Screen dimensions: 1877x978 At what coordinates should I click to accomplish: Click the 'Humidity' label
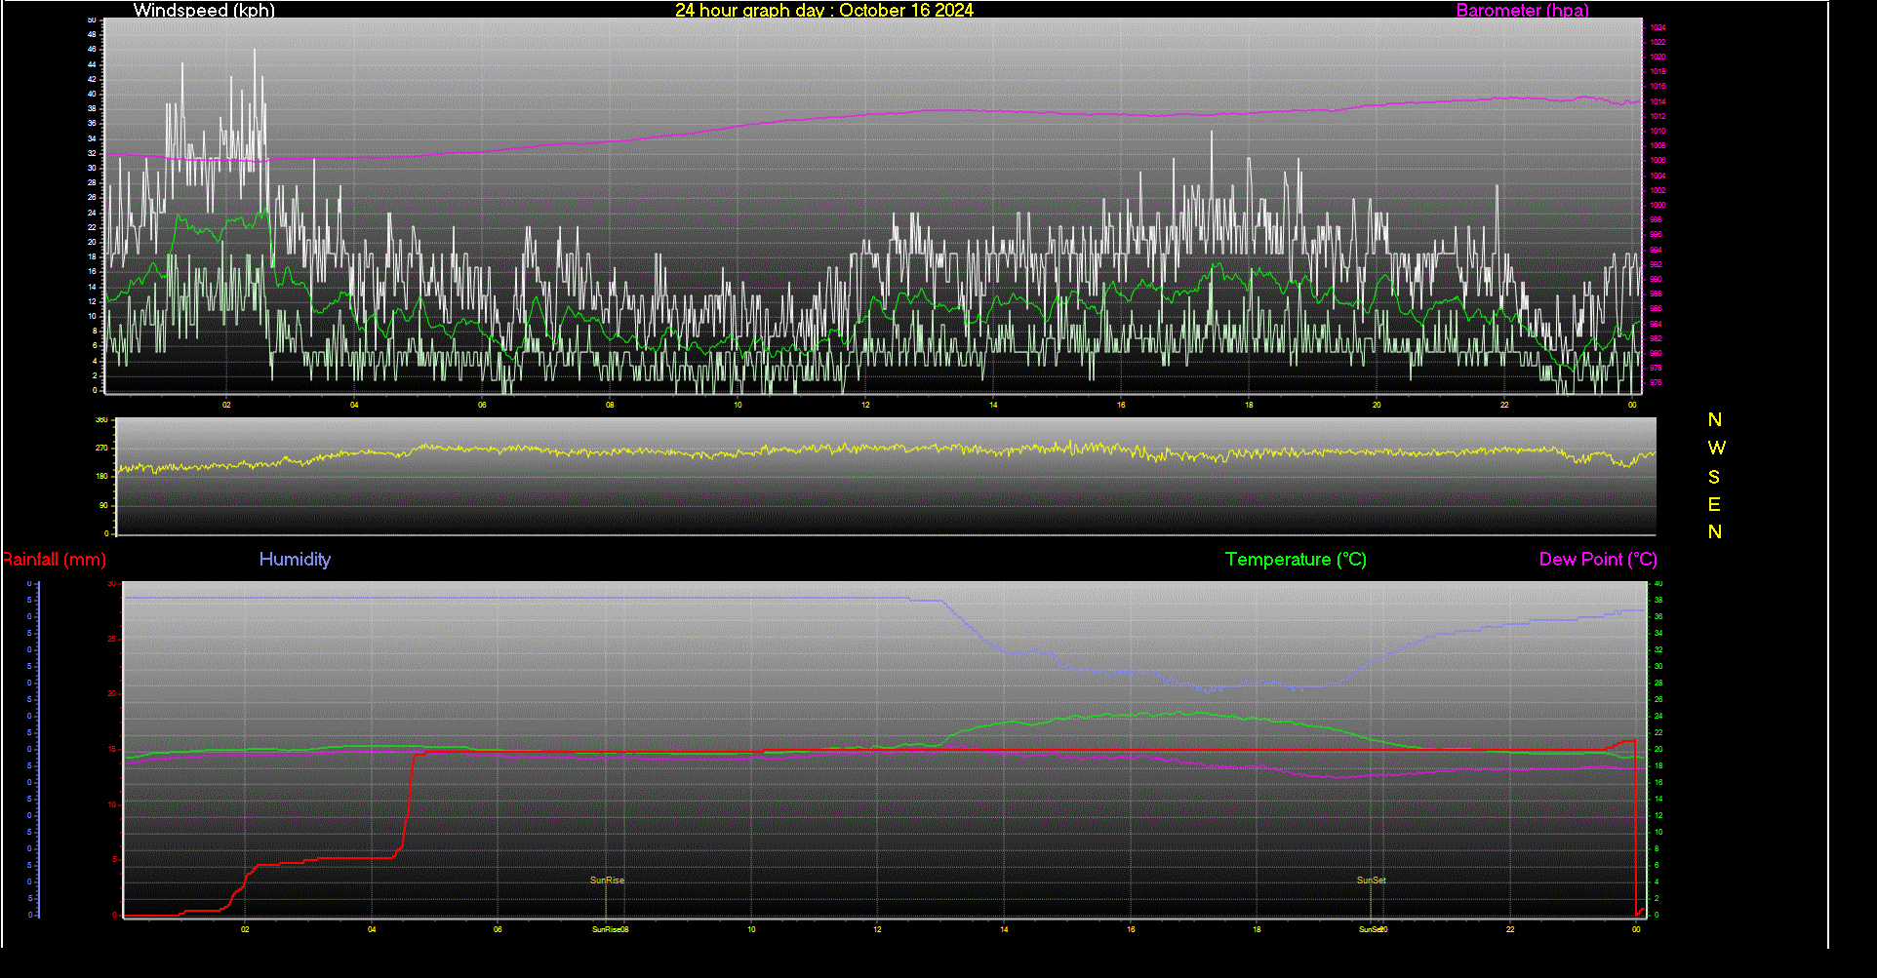pyautogui.click(x=295, y=560)
